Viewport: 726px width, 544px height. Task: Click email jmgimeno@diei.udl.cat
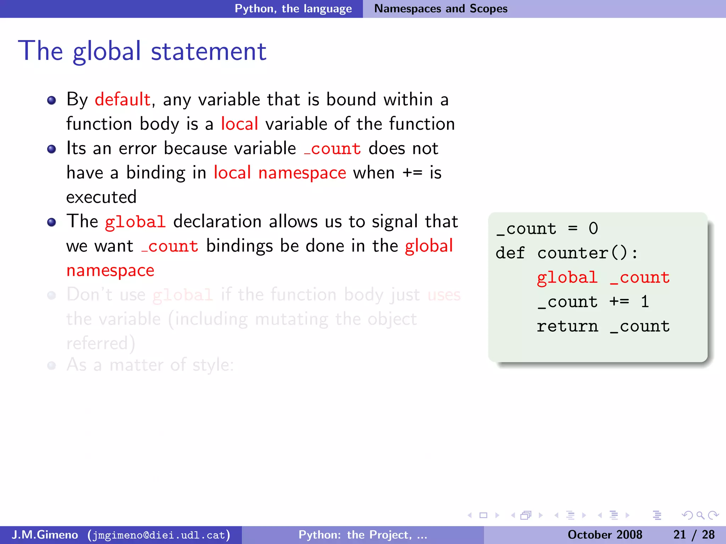click(159, 535)
